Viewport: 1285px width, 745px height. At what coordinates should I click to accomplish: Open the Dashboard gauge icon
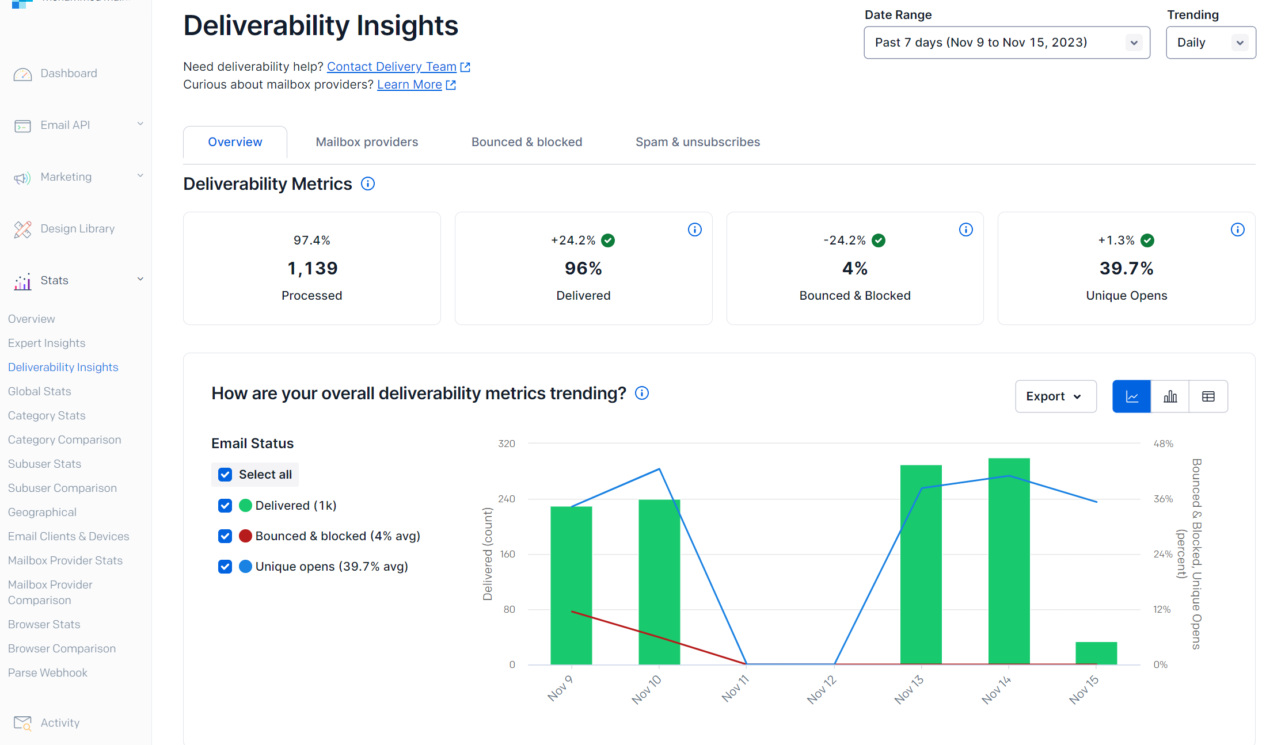tap(22, 74)
